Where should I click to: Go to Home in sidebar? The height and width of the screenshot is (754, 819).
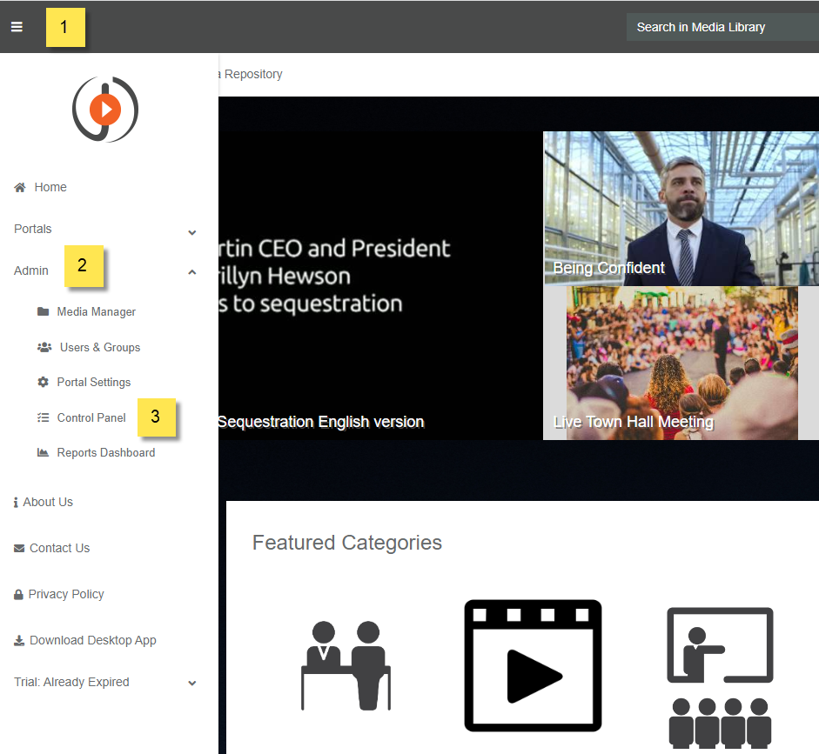[50, 187]
